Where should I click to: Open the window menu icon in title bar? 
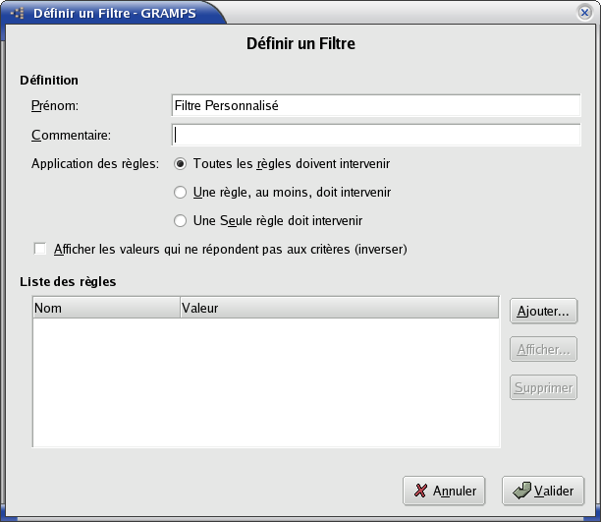(x=17, y=13)
